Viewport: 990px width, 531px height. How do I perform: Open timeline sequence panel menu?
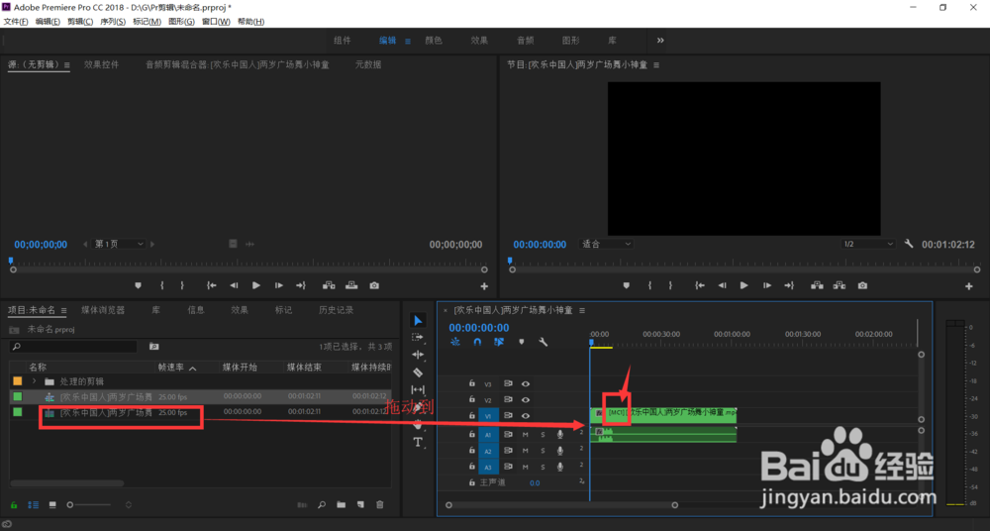pos(581,310)
